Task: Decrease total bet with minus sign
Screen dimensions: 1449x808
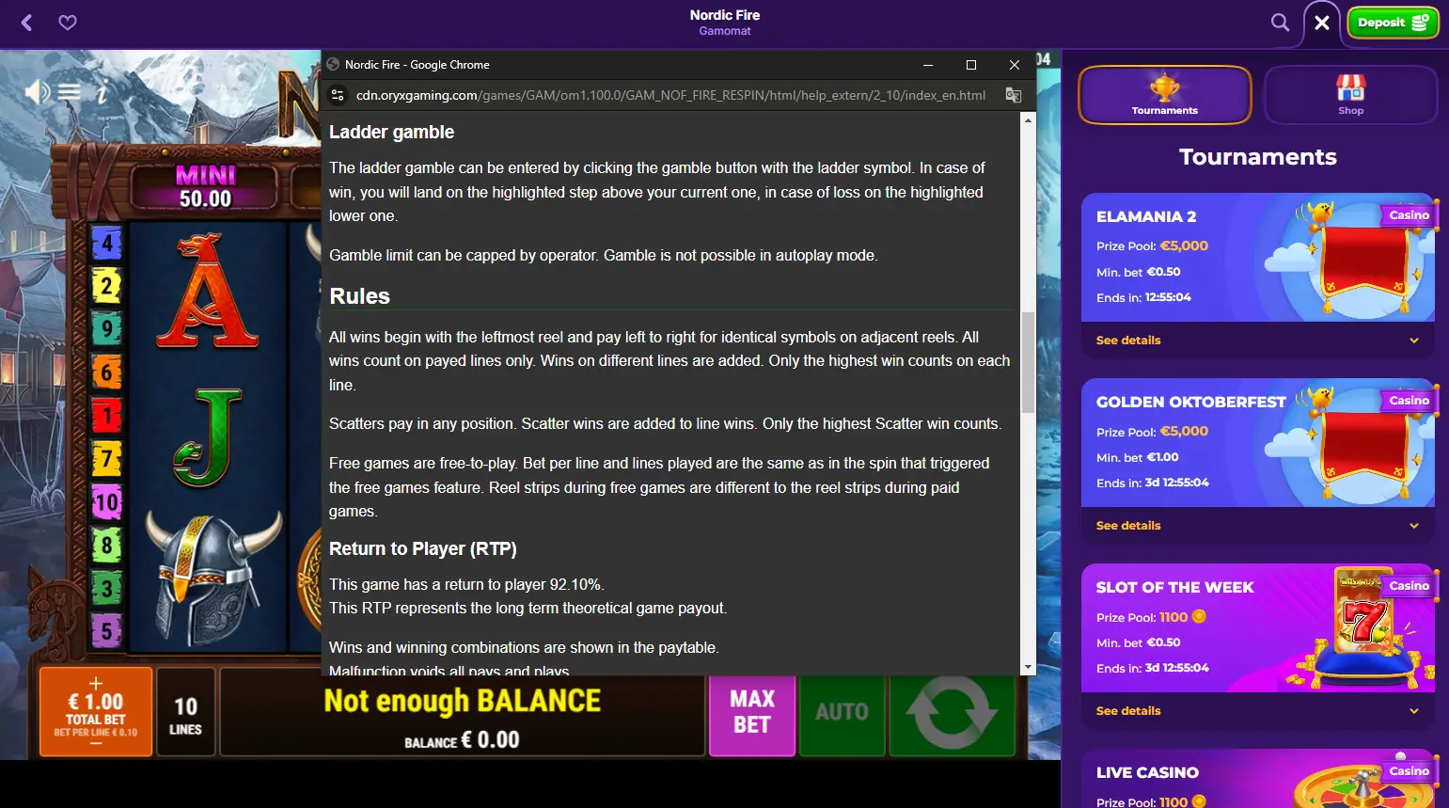Action: pos(96,744)
